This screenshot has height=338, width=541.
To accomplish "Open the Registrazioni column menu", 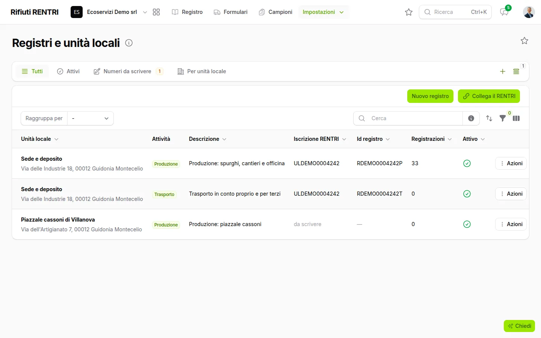I will pyautogui.click(x=450, y=139).
